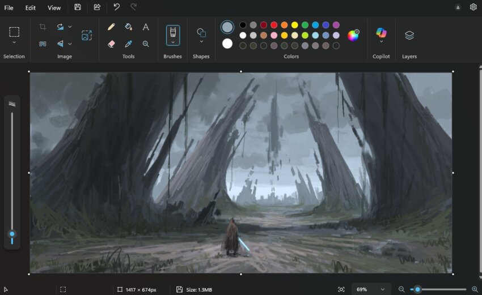Select the Fill bucket tool

128,27
